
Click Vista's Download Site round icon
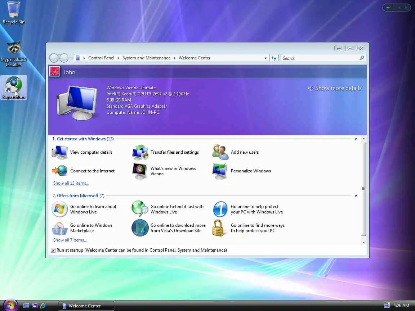[x=140, y=228]
